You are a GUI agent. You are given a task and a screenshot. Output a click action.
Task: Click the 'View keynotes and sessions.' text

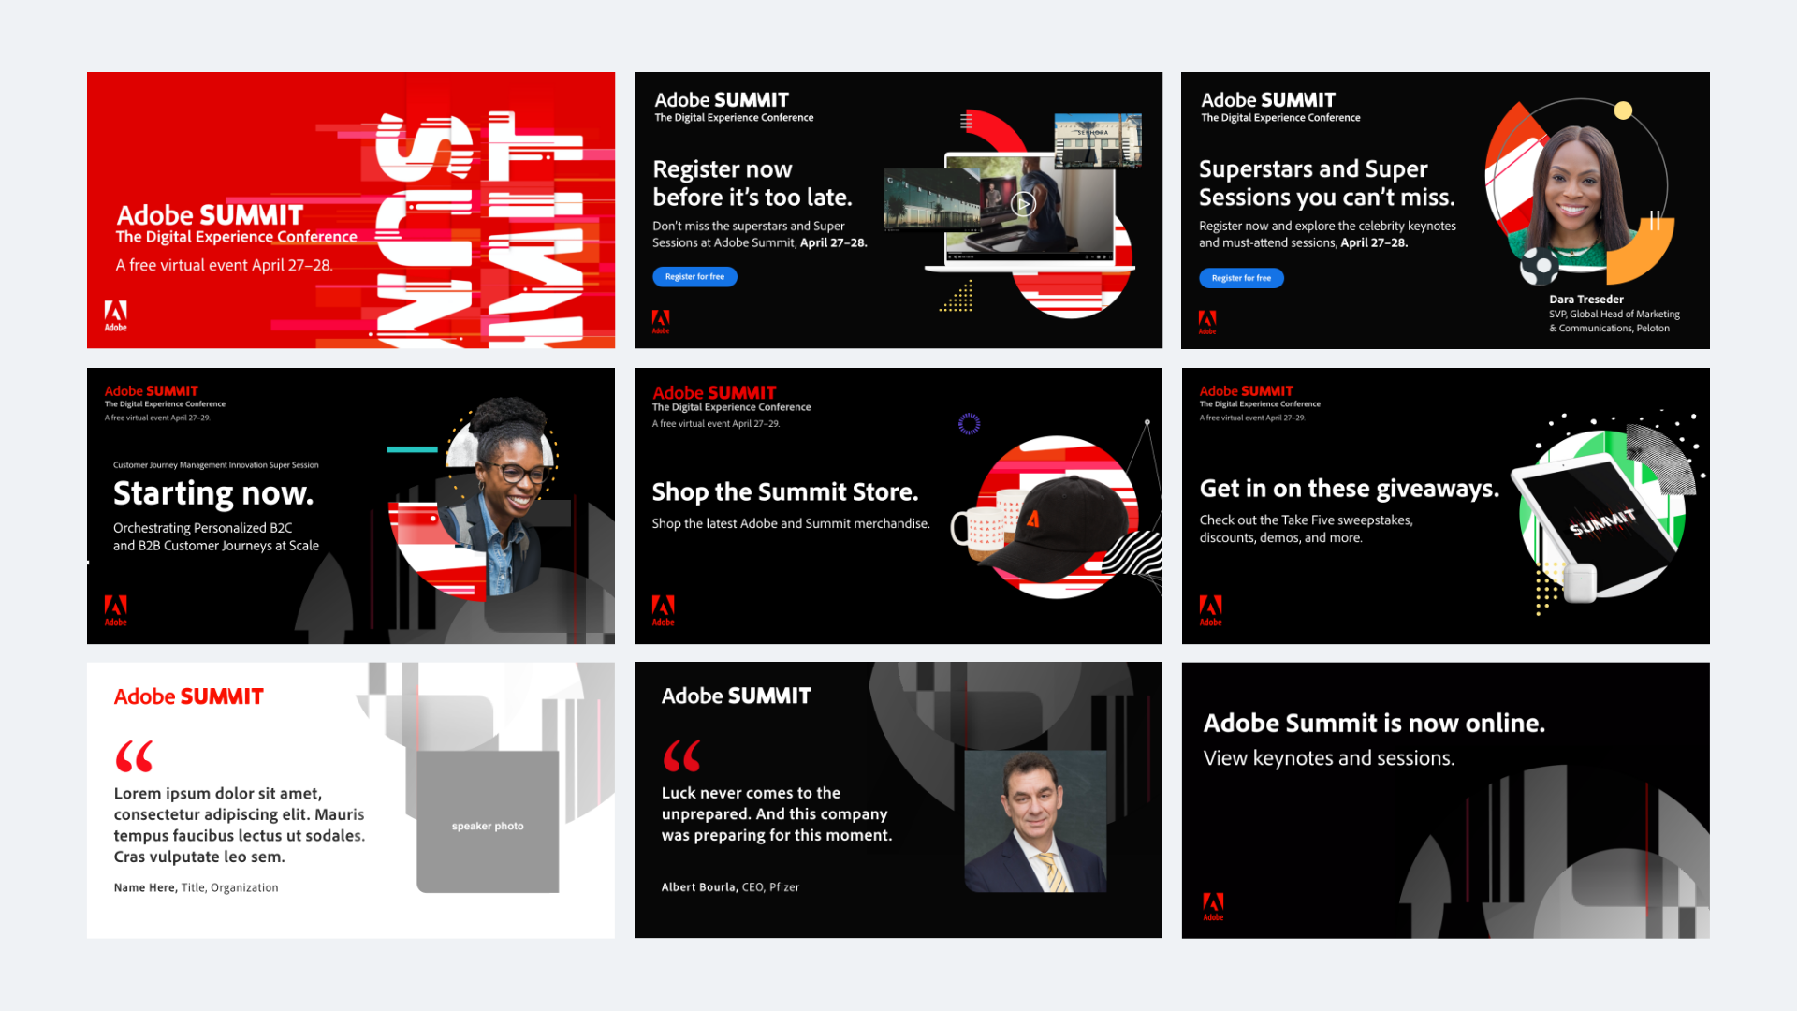click(x=1329, y=758)
